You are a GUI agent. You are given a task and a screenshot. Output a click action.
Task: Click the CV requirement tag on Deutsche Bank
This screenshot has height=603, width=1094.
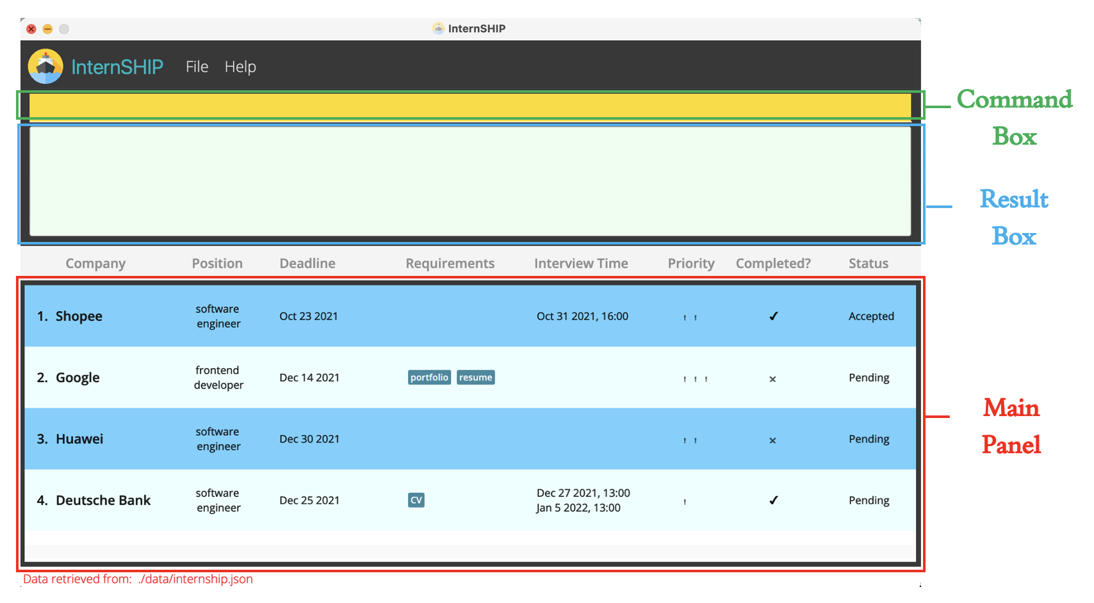pos(416,501)
